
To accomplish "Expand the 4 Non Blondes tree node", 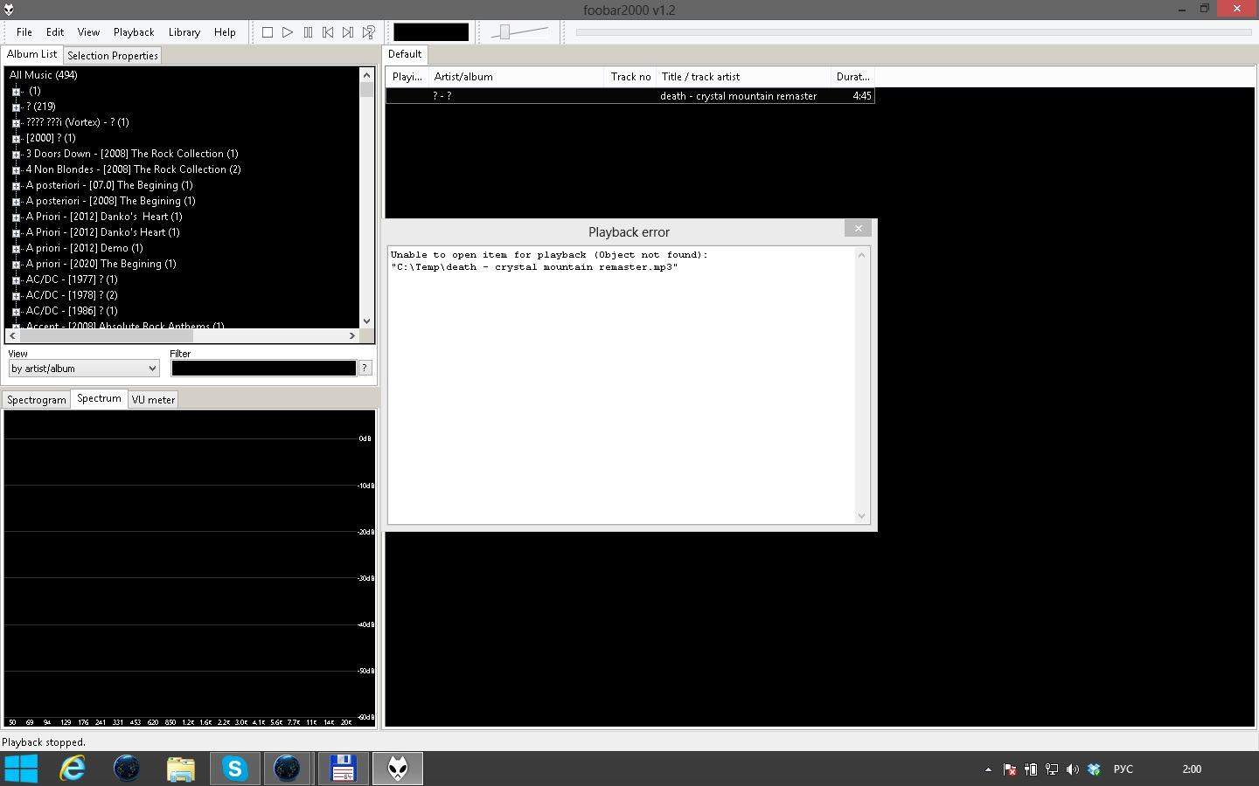I will coord(16,170).
